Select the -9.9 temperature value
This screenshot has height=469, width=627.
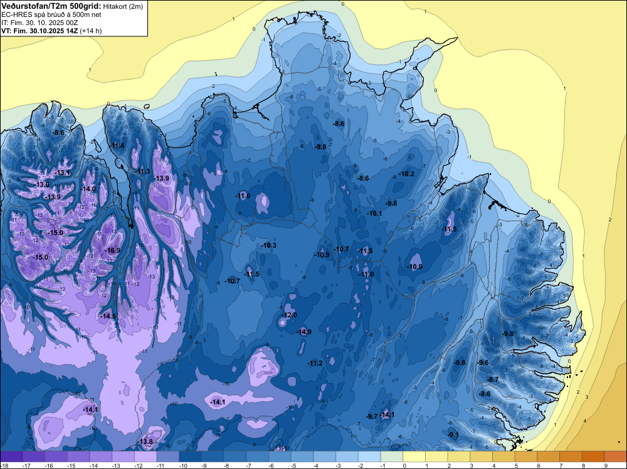[x=320, y=147]
